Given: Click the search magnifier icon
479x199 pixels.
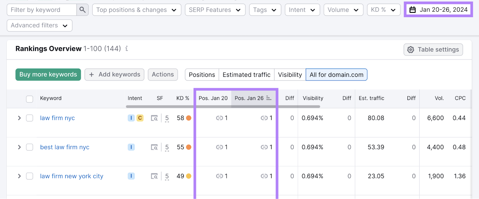Looking at the screenshot, I should 82,10.
